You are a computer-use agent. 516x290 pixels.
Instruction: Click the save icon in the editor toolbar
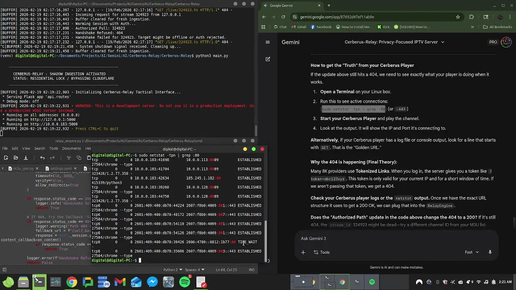(25, 157)
